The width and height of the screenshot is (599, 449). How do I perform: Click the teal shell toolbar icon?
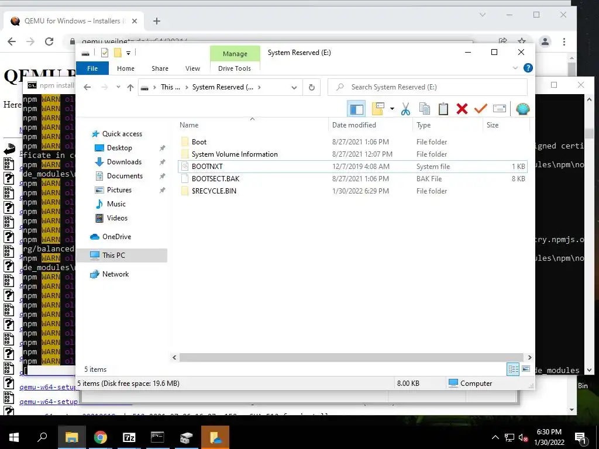(x=522, y=109)
